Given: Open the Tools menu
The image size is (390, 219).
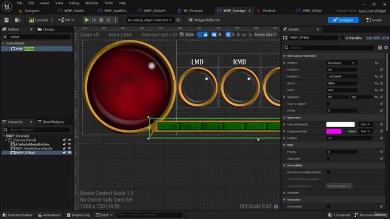Looking at the screenshot, I should tap(108, 3).
